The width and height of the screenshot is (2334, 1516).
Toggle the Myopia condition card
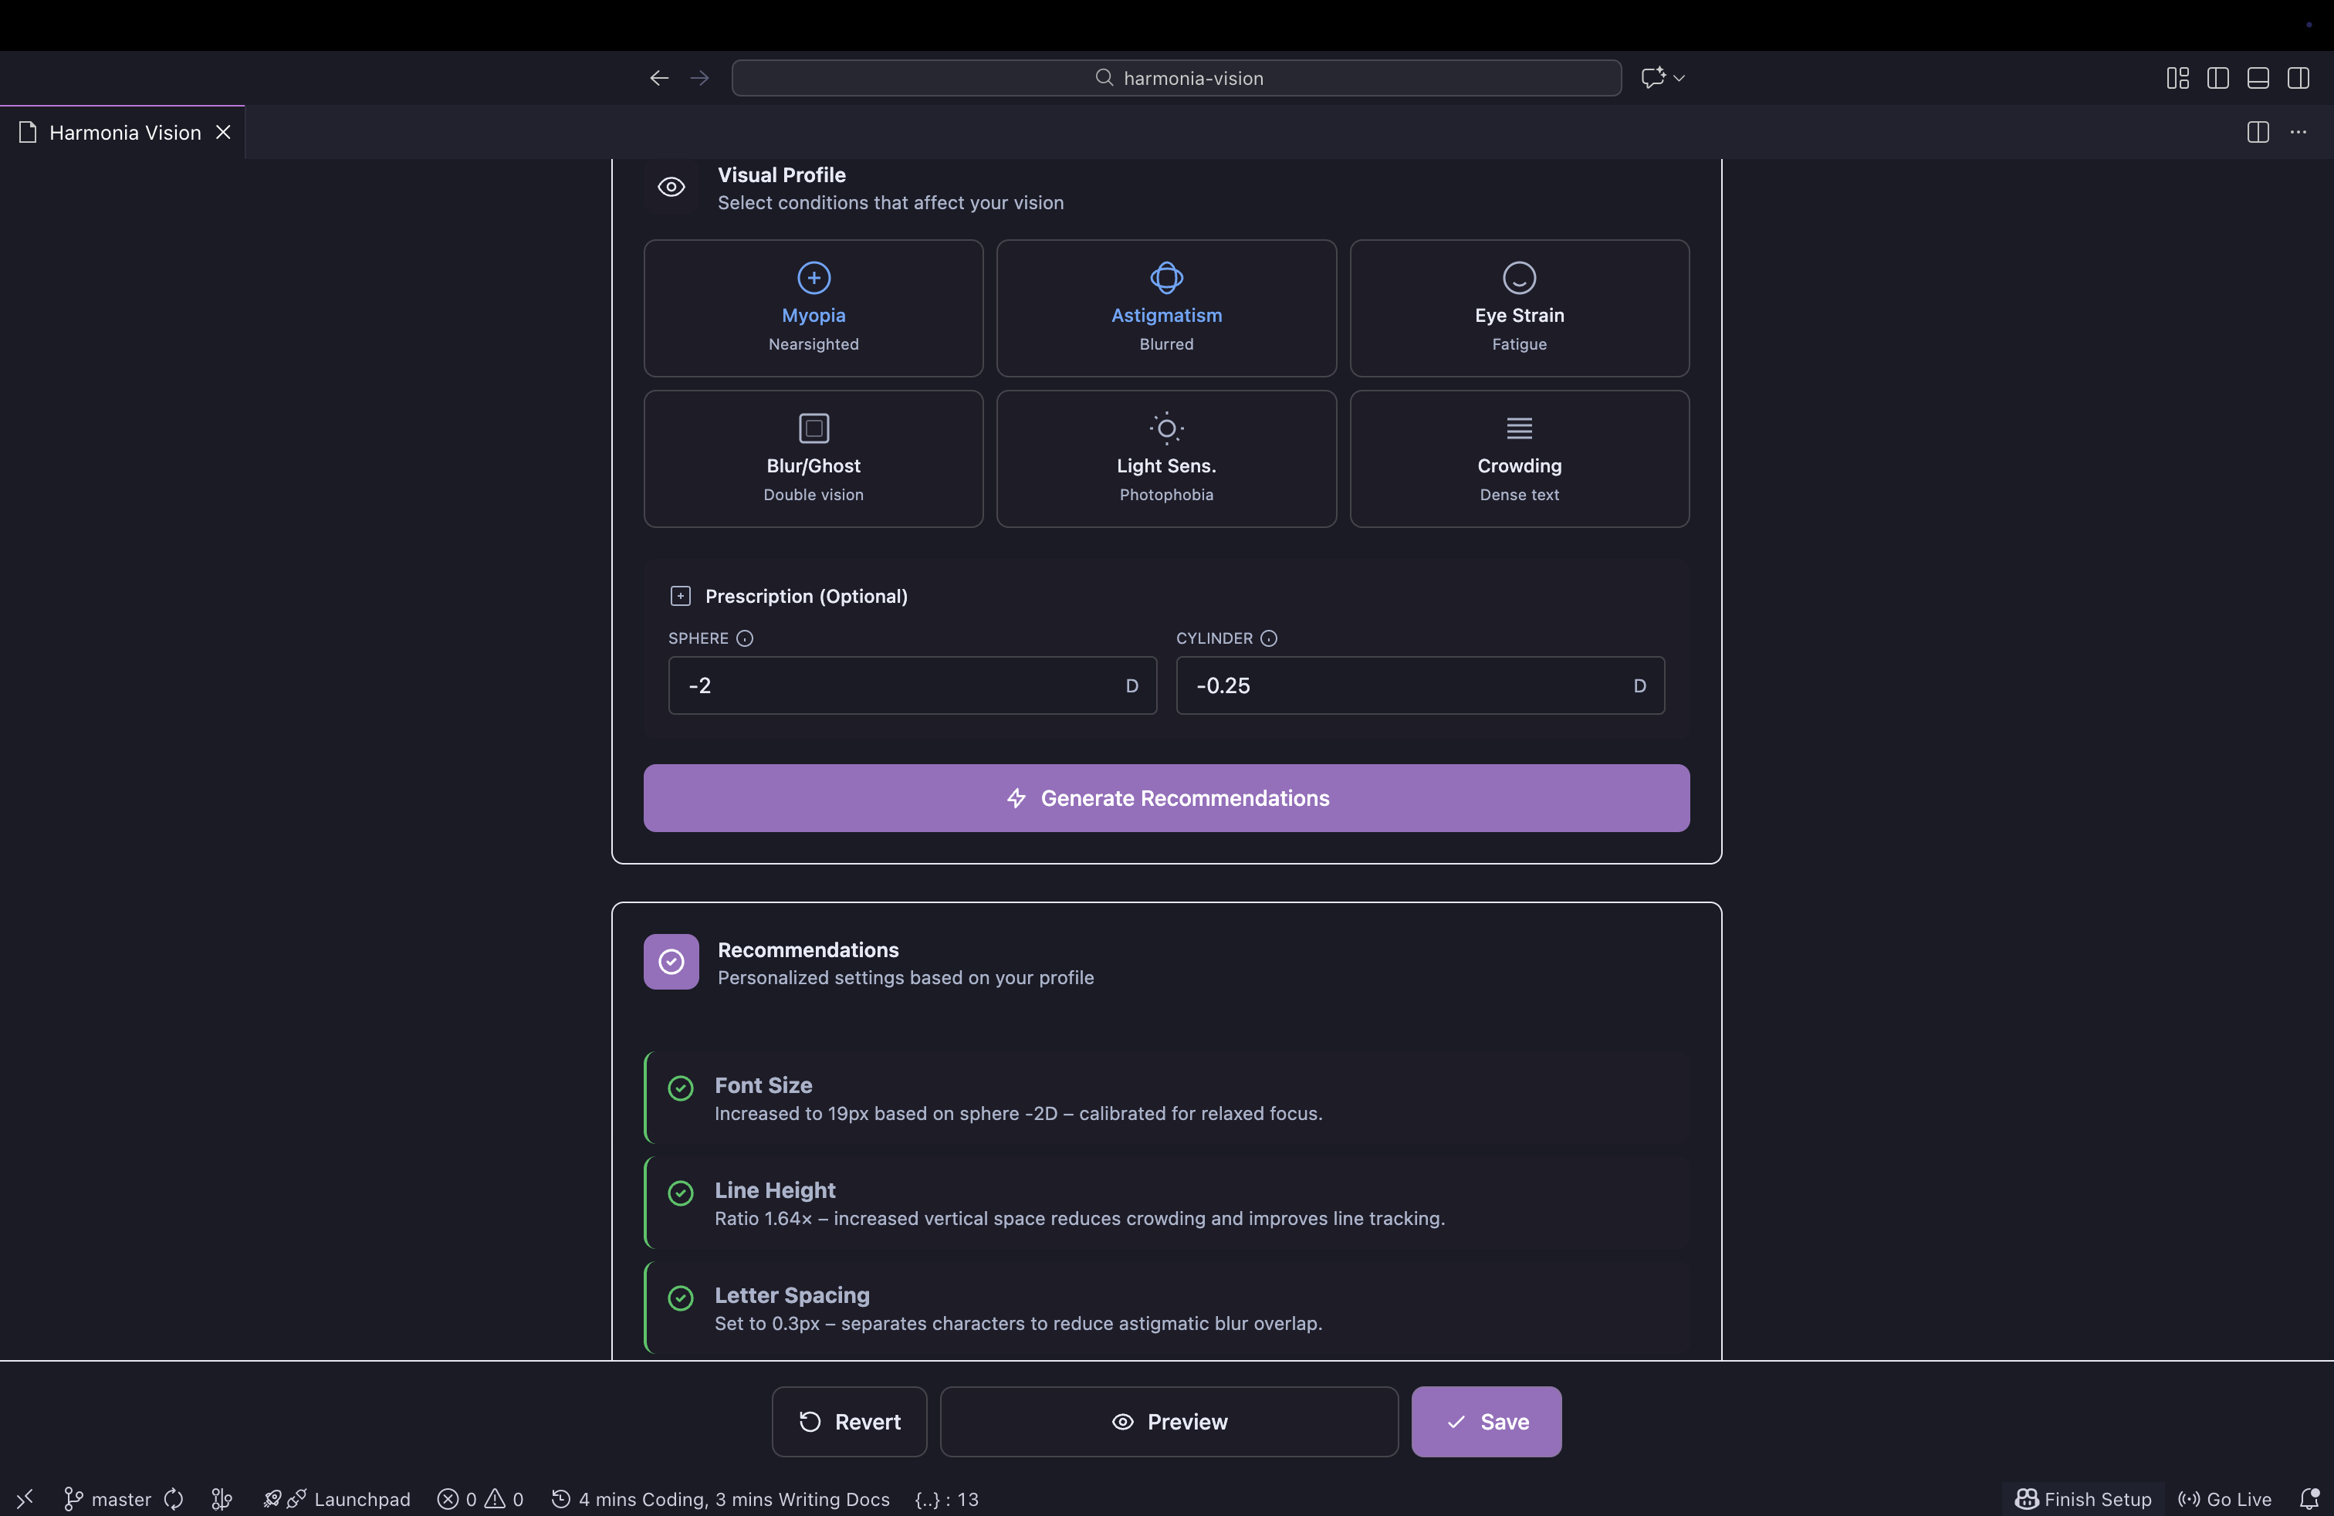tap(813, 308)
